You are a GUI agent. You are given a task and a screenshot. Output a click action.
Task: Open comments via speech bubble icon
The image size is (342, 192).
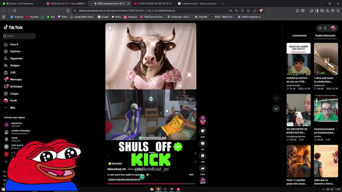coord(203,143)
